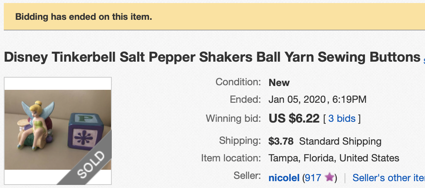Click the purple feedback star icon
Viewport: 425px width, 188px height.
click(x=330, y=177)
